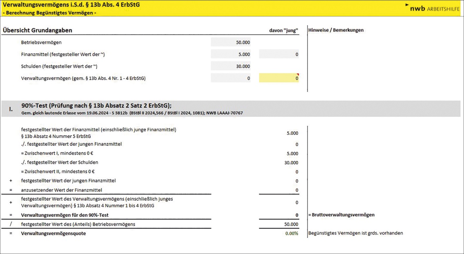Select the 'Hinweise / Bemerkungen' column heading
This screenshot has width=464, height=254.
tap(336, 30)
